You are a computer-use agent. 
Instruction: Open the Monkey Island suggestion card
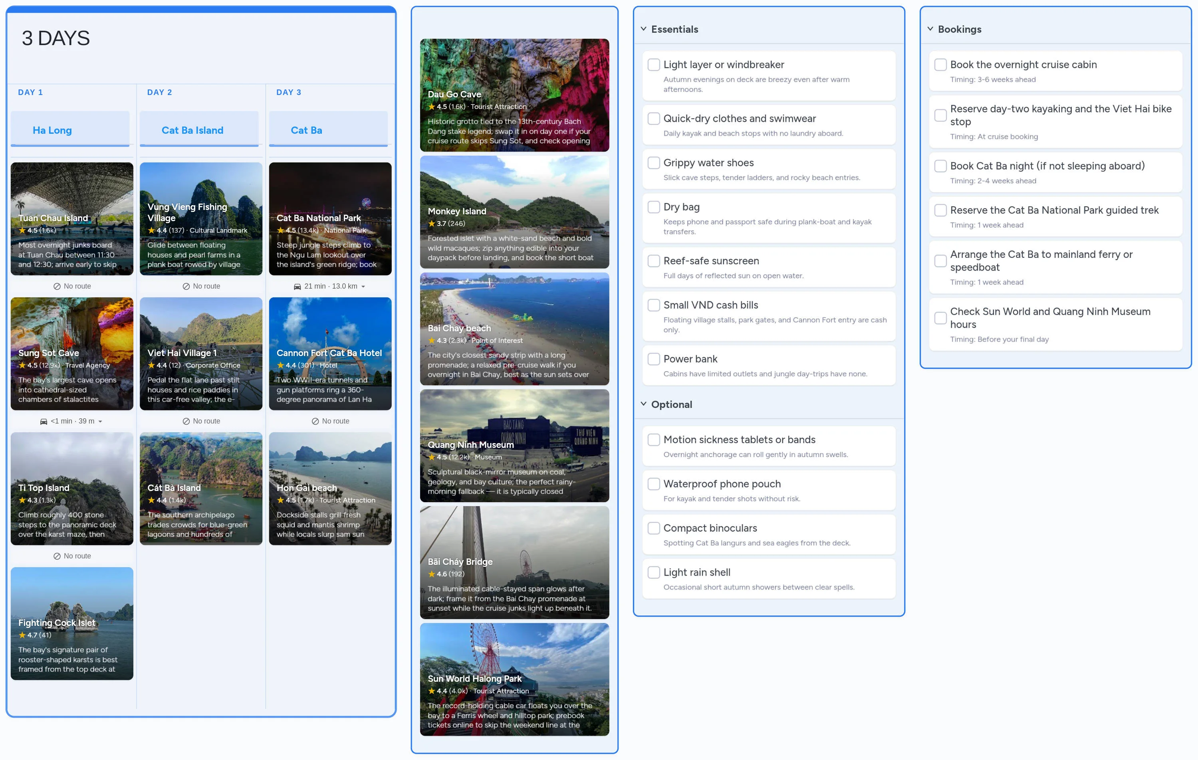pos(514,212)
